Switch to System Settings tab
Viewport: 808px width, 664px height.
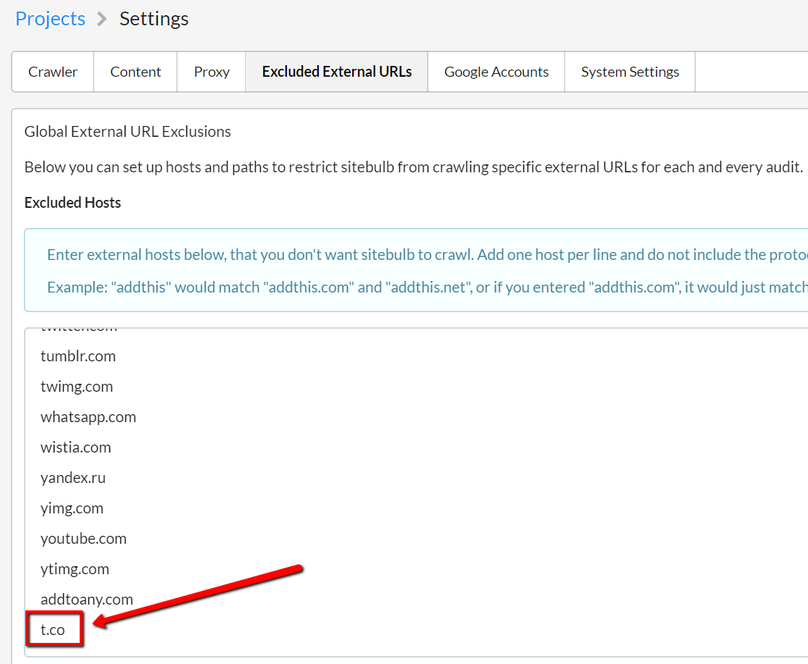(630, 72)
